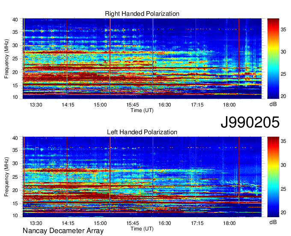Click the 18:00 tick under Left Handed plot
Image resolution: width=291 pixels, height=236 pixels.
[229, 223]
